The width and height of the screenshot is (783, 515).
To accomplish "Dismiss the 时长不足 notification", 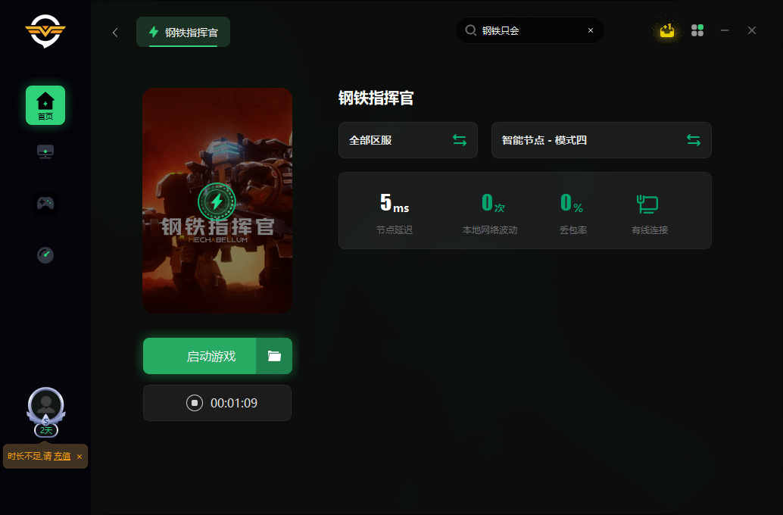I will click(80, 457).
